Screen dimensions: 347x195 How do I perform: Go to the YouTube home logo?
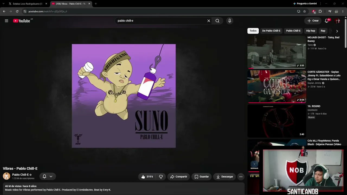pos(21,21)
